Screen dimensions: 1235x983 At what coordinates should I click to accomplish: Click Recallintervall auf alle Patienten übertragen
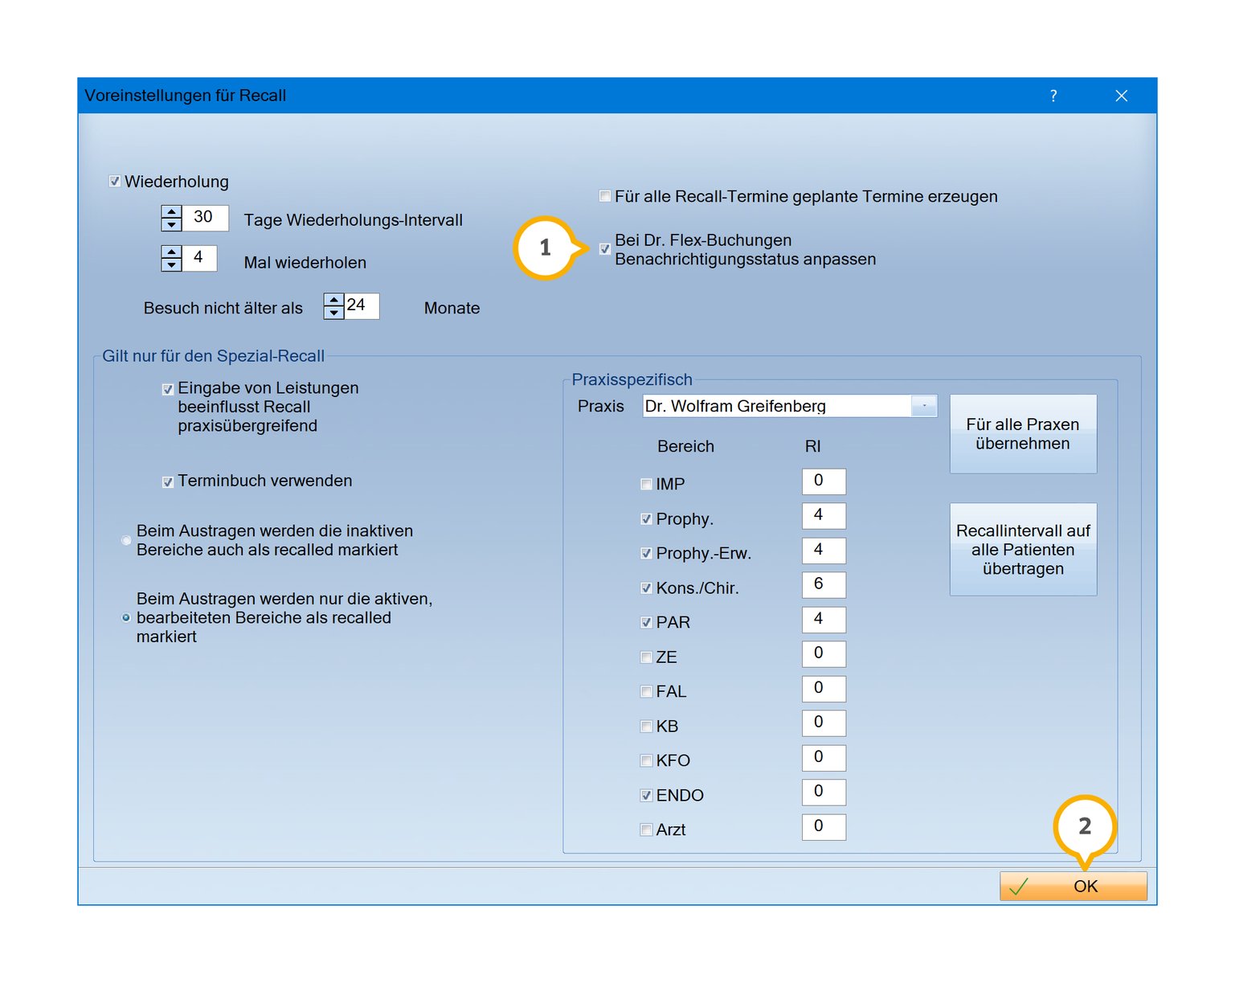pyautogui.click(x=1022, y=550)
